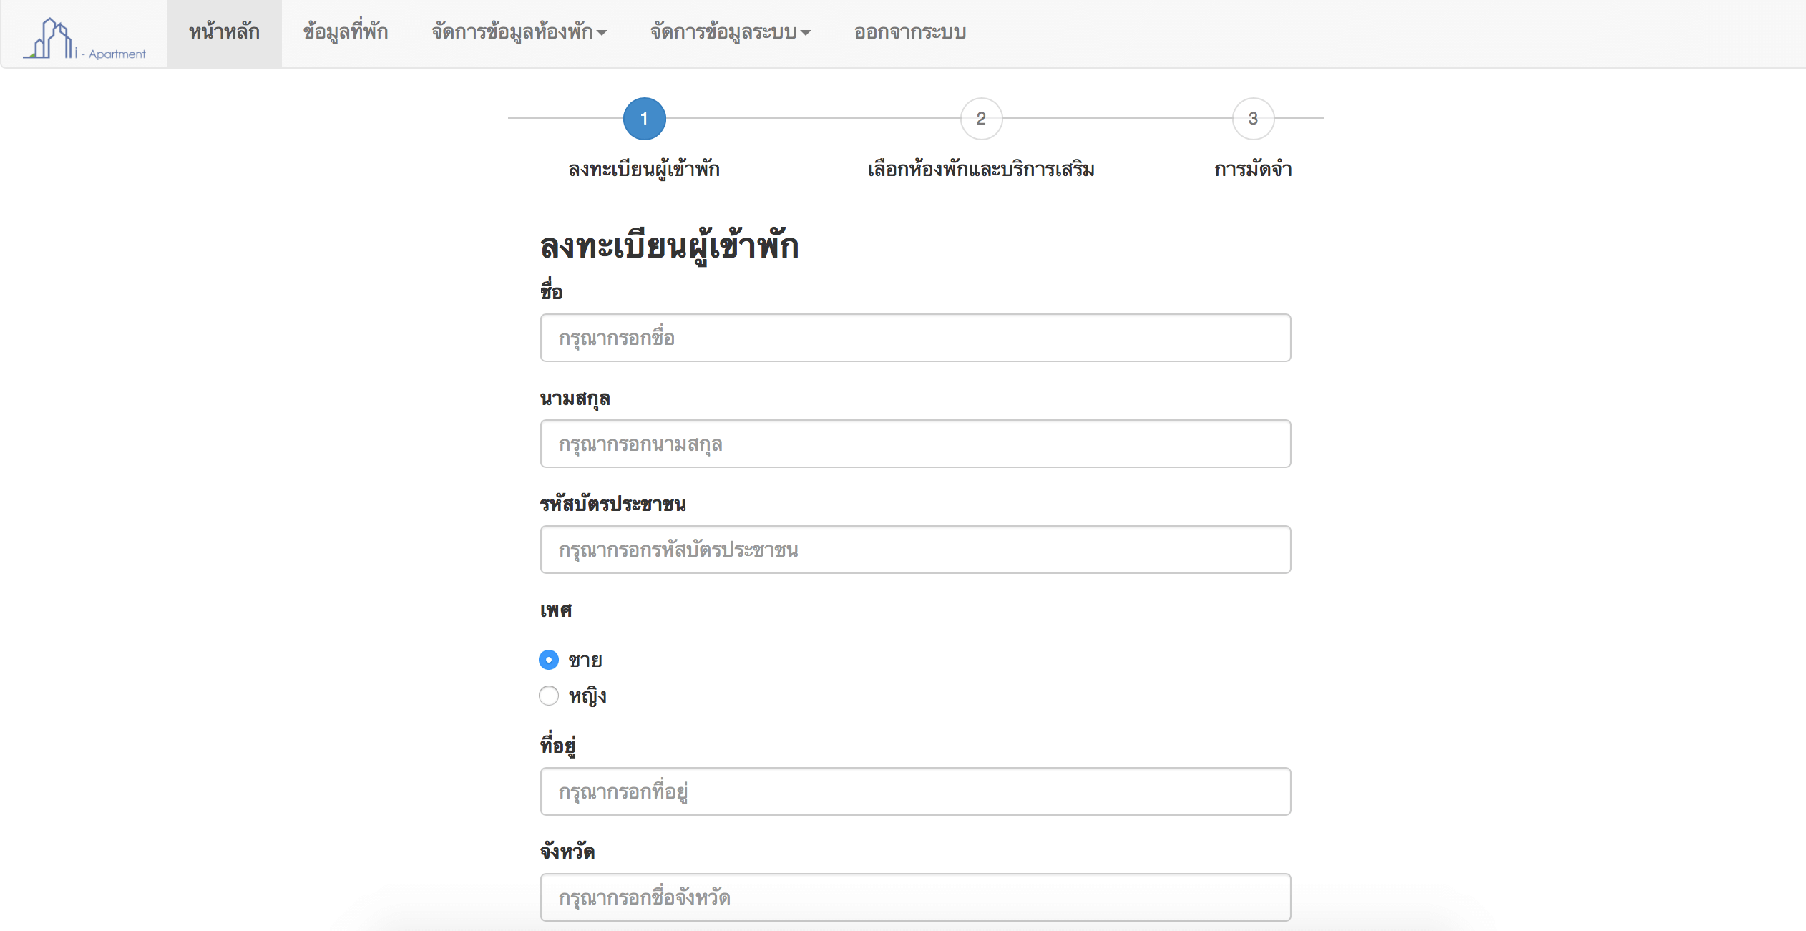Click the รหัสบัตรประชาชน ID input field

[915, 550]
